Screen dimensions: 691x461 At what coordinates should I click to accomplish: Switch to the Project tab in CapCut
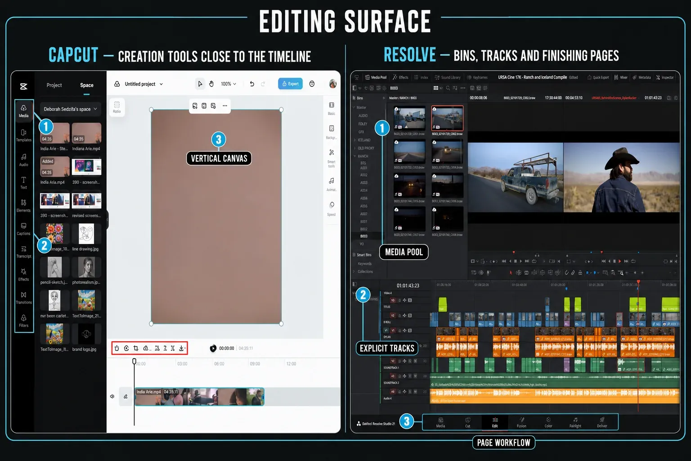tap(54, 85)
